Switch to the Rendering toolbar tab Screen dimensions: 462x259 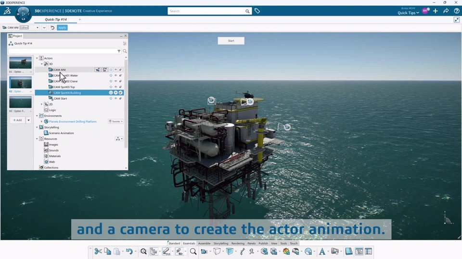point(238,243)
